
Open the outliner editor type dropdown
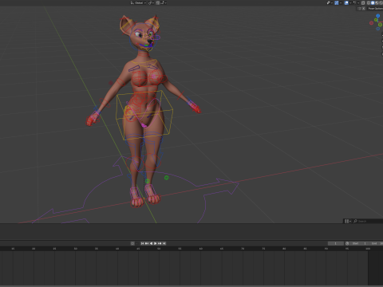coord(348,221)
